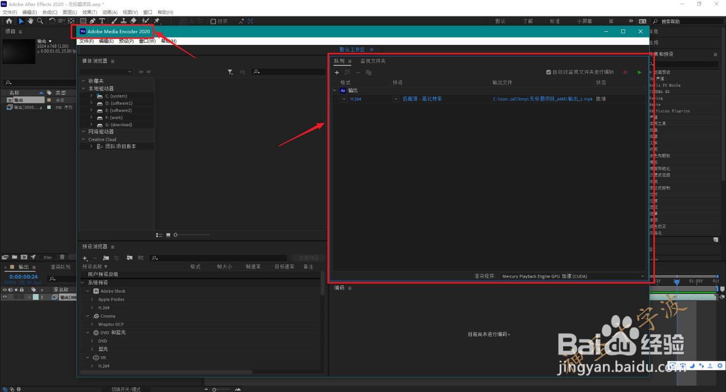Select the Pen tool in After Effects
Image resolution: width=726 pixels, height=392 pixels.
tap(93, 21)
